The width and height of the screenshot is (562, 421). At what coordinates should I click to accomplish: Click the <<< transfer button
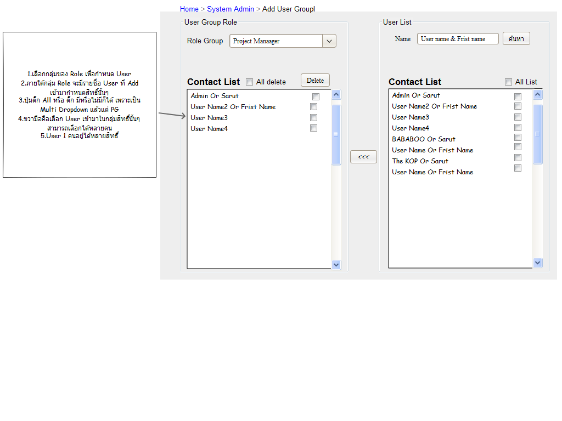[363, 157]
